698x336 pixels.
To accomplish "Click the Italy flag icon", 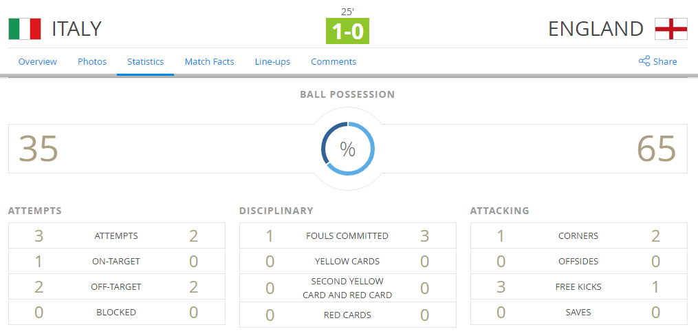I will click(25, 29).
